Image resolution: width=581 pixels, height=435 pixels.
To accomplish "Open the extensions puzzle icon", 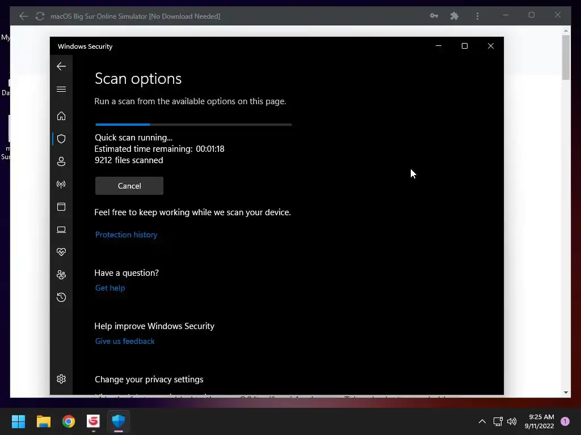I will (454, 16).
